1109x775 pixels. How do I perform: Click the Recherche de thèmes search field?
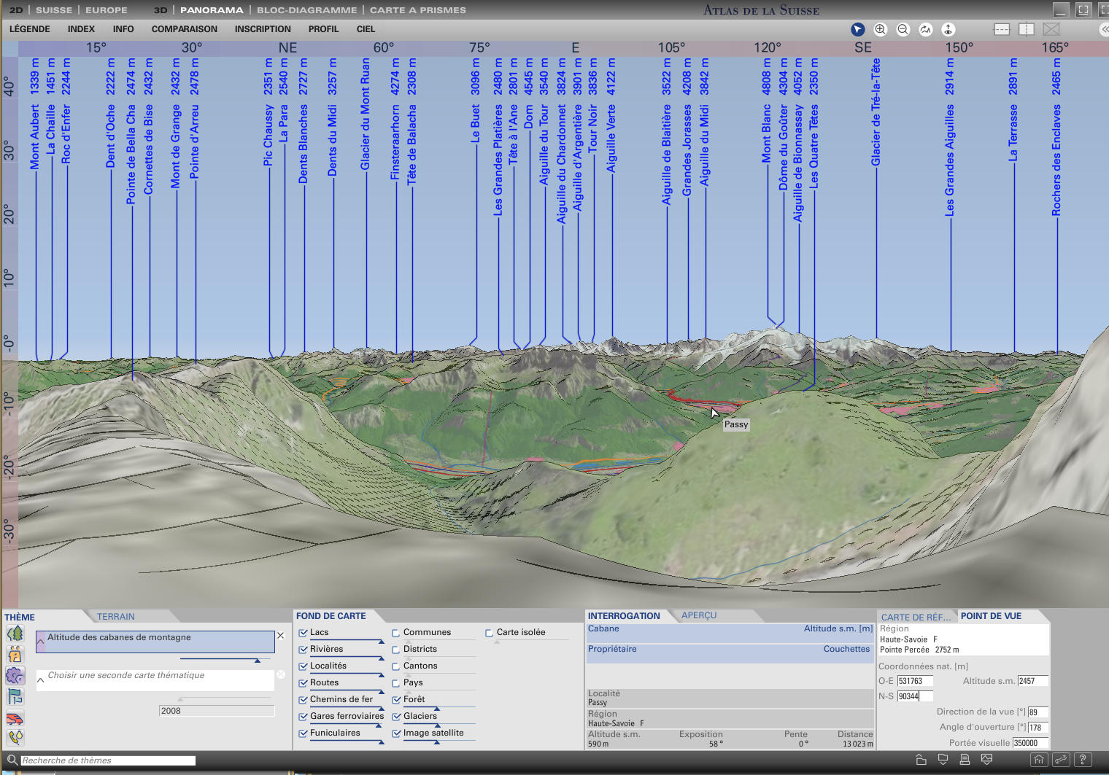pos(108,760)
